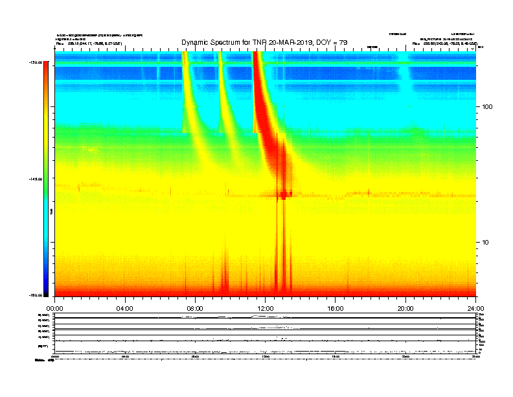
Task: Click the "12:00" time axis label
Action: [x=266, y=309]
